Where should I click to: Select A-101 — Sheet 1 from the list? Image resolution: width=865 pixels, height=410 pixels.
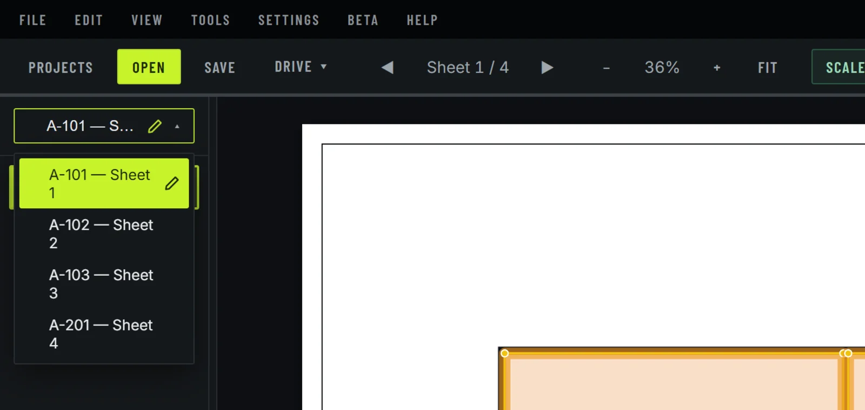[104, 183]
